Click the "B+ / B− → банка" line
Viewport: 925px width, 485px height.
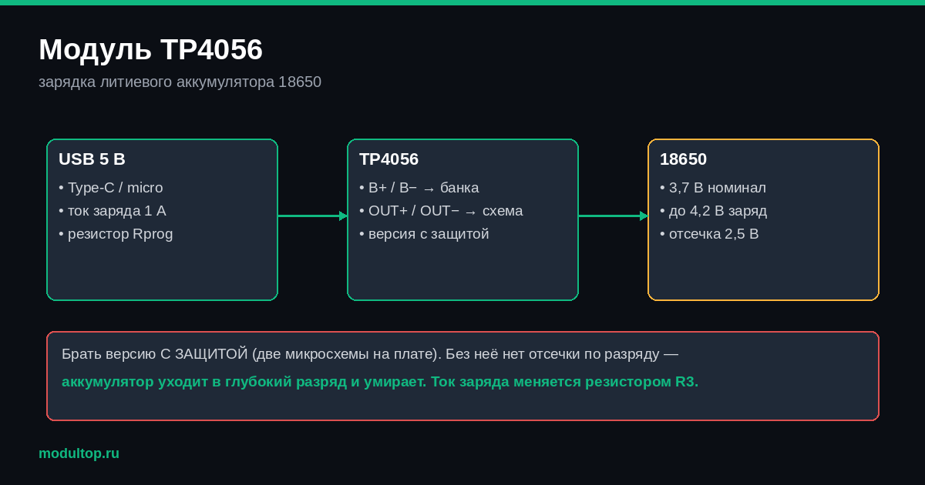(x=419, y=188)
